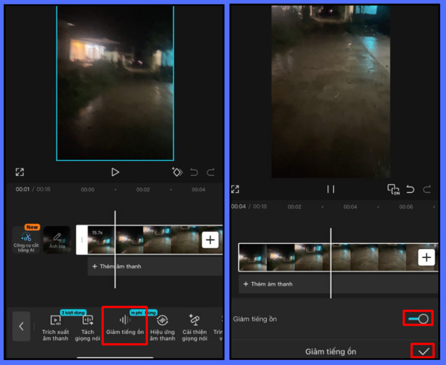Enter fullscreen preview in left screen
The image size is (446, 365).
pyautogui.click(x=20, y=172)
